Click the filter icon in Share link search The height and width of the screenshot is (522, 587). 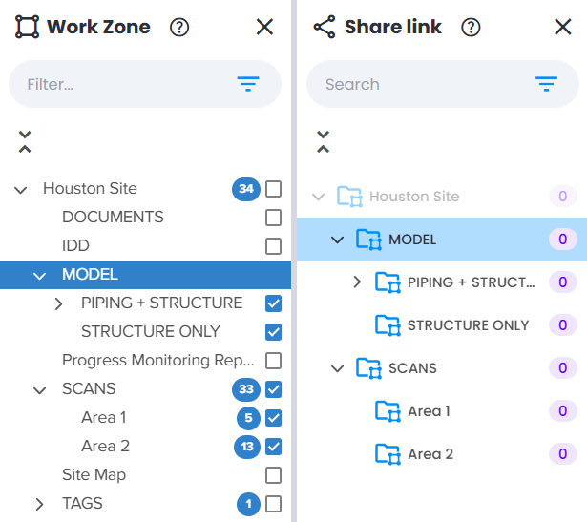pos(546,84)
